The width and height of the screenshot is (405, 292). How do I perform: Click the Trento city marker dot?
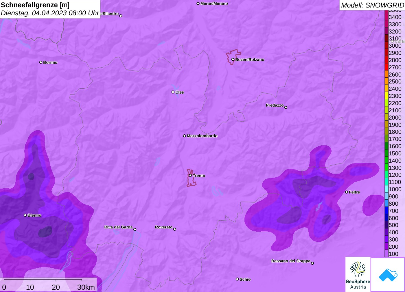coord(190,175)
